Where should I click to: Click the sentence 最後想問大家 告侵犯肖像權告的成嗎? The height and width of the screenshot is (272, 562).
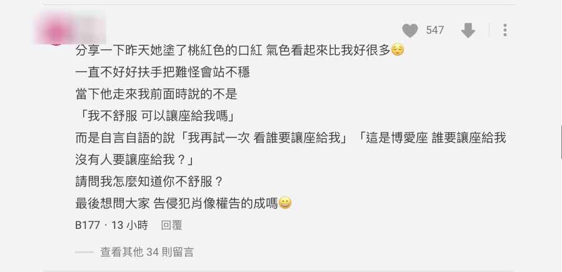[177, 204]
